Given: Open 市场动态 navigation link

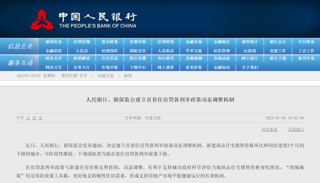Looking at the screenshot, I should (x=222, y=58).
